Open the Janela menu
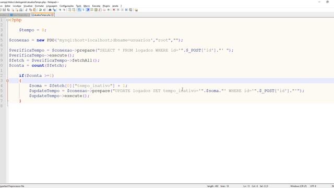This screenshot has height=188, width=334. [x=115, y=6]
